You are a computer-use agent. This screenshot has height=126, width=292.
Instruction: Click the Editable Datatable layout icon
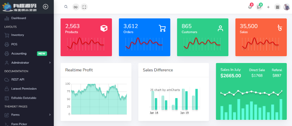(7, 98)
